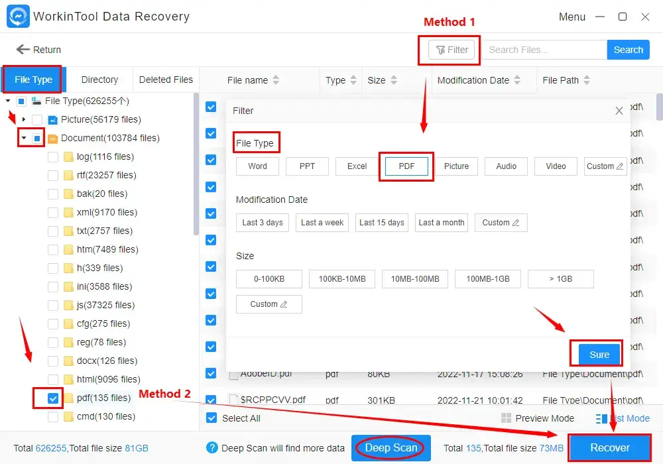
Task: Uncheck the pdf(135 files) checkbox
Action: click(x=53, y=398)
